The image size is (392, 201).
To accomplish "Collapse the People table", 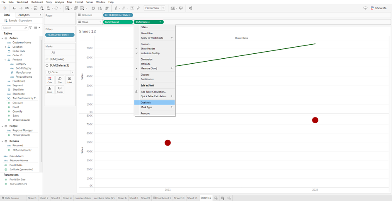I will click(2, 126).
